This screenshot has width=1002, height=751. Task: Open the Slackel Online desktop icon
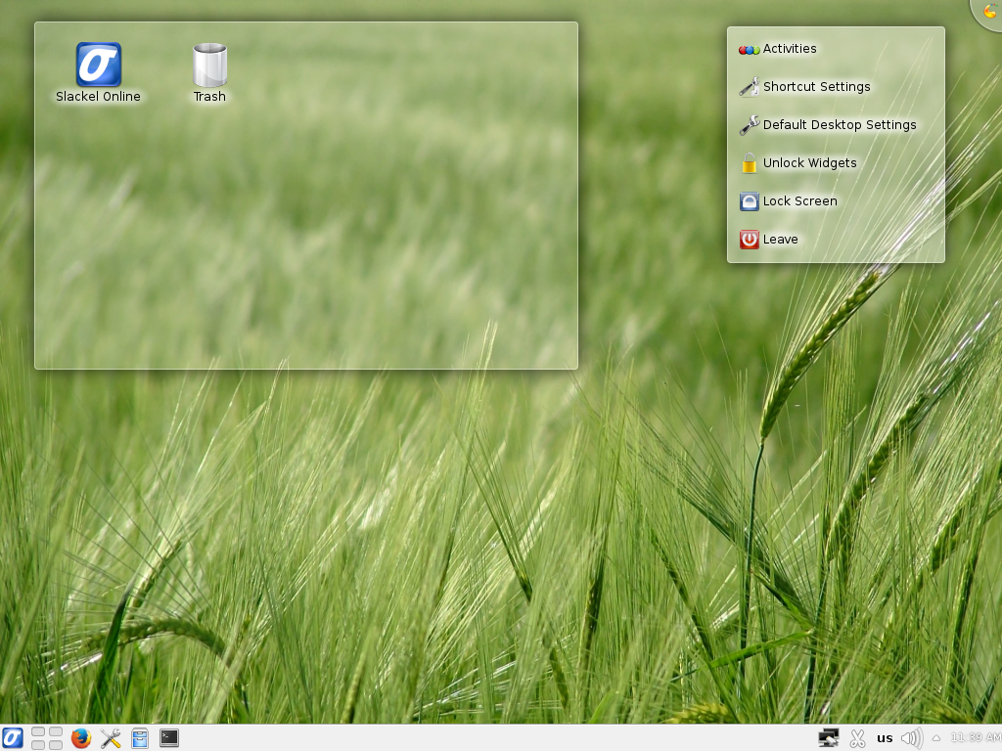(99, 72)
